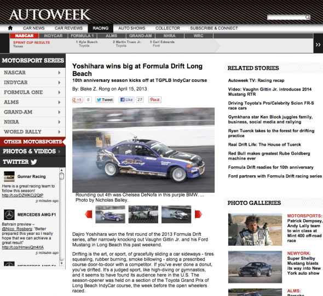This screenshot has height=296, width=323.
Task: Expand the FORMULA ONE sidebar item
Action: pyautogui.click(x=32, y=92)
